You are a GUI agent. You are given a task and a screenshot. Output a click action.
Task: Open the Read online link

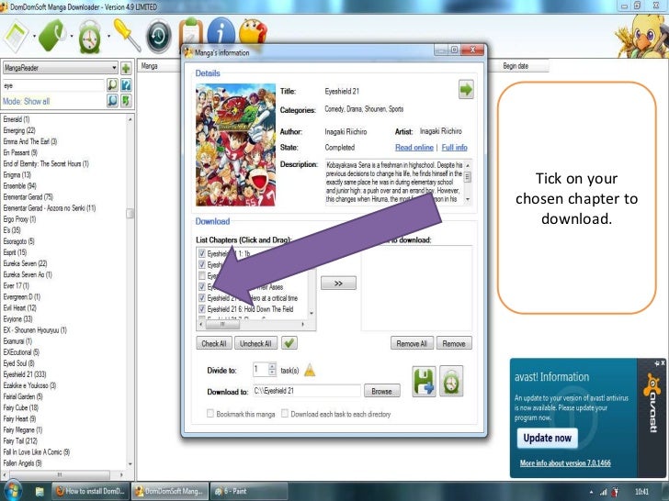[414, 148]
